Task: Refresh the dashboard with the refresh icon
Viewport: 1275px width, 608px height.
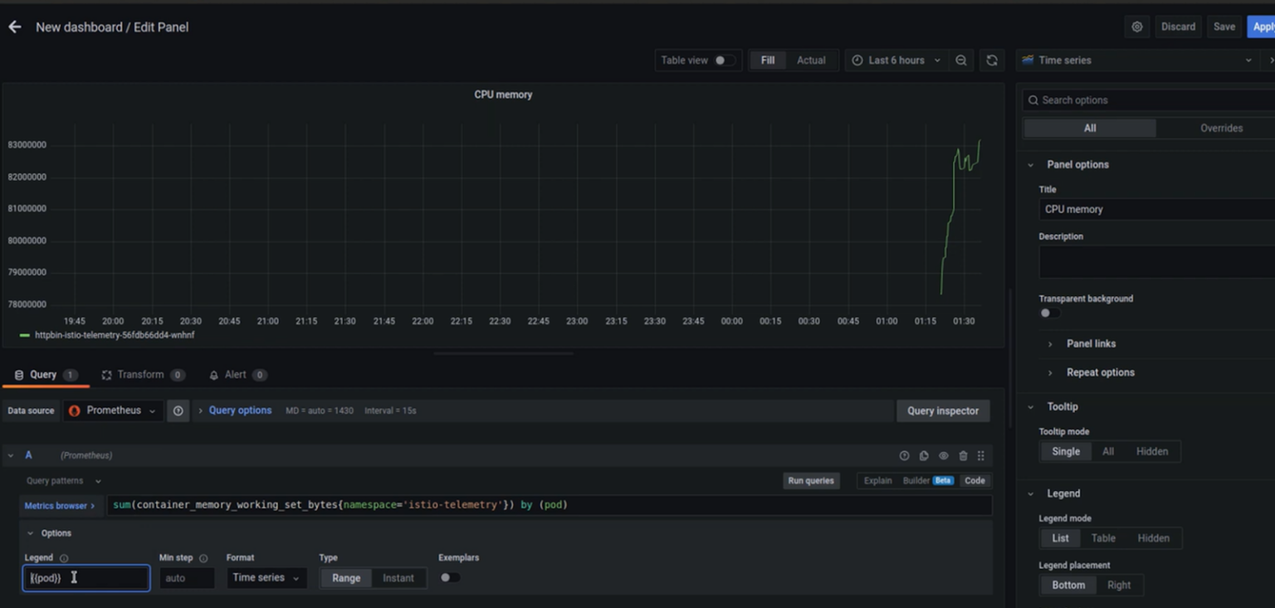Action: click(x=992, y=61)
